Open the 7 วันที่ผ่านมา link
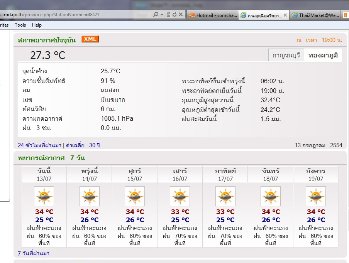The image size is (349, 263). pos(34,253)
